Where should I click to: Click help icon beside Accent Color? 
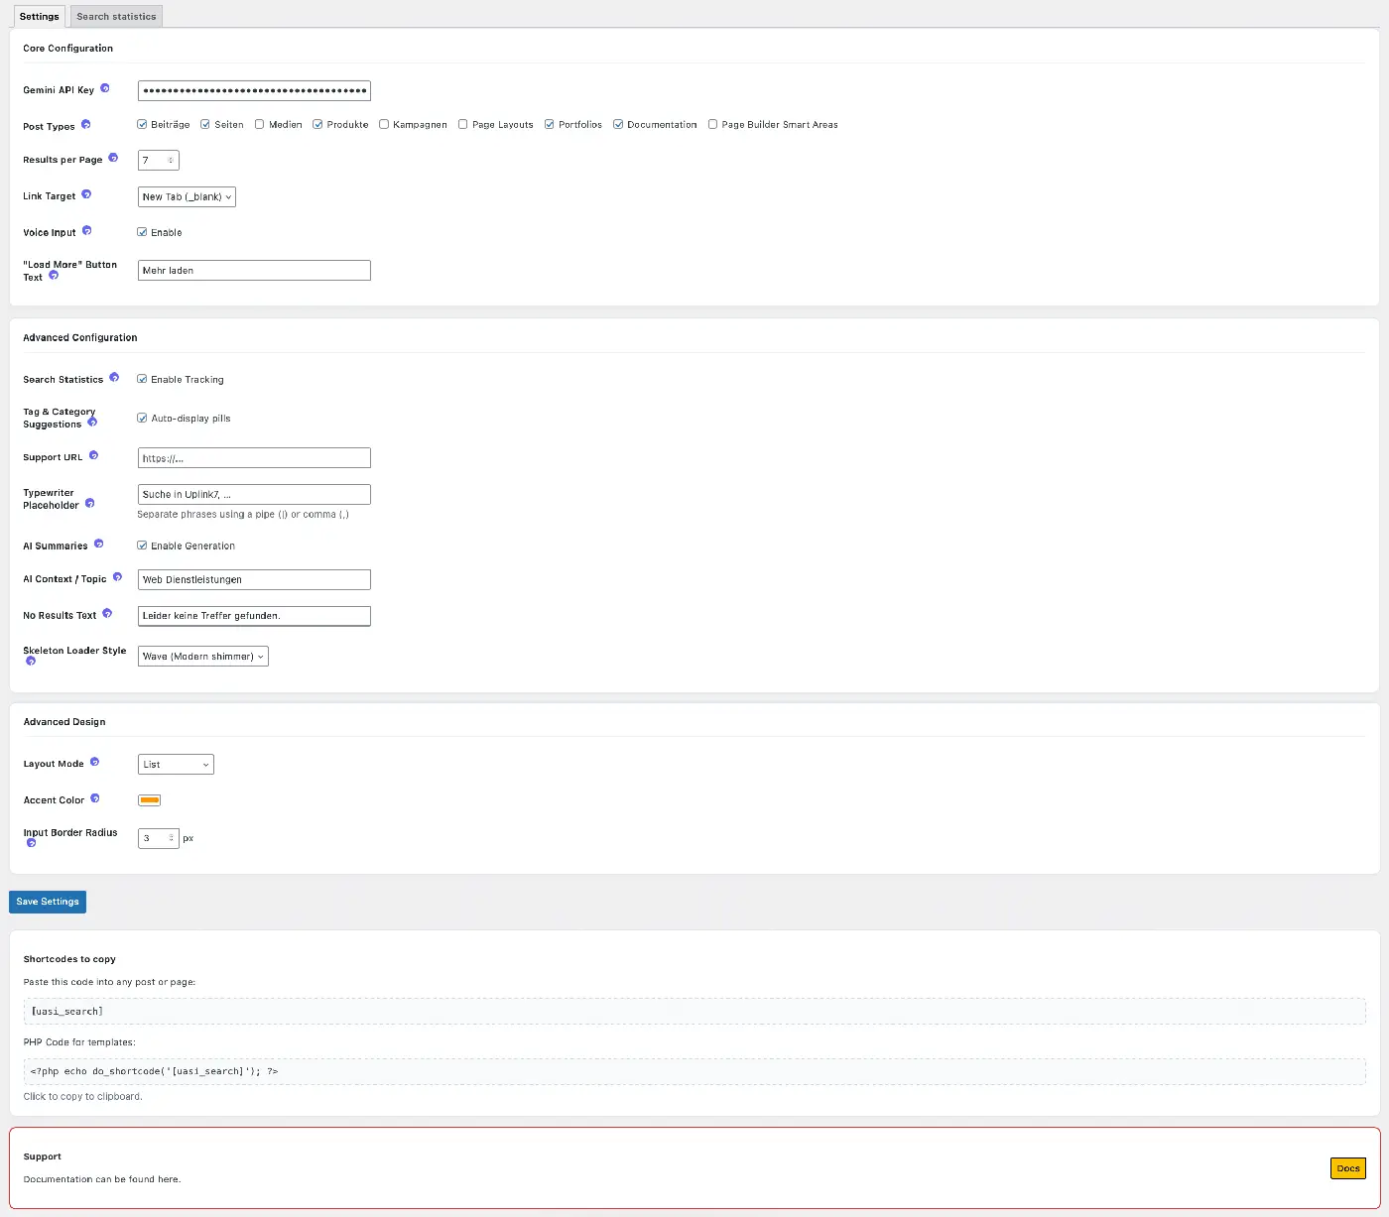[x=95, y=798]
